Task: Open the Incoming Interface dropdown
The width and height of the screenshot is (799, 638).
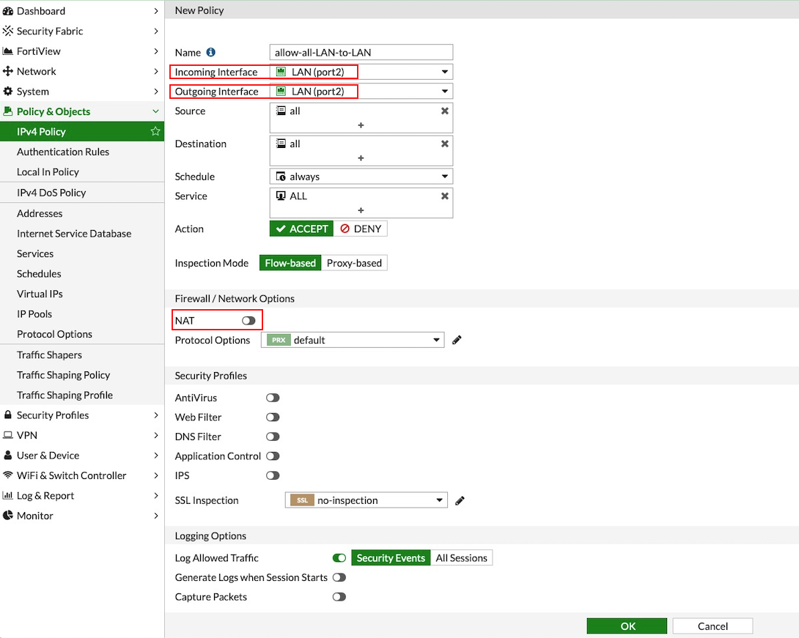Action: (444, 72)
